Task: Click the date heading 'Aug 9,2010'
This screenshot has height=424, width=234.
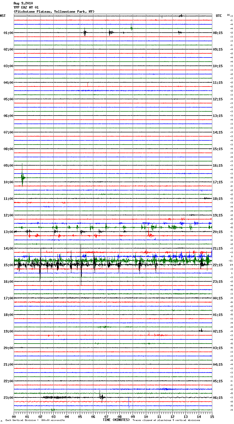Action: [x=23, y=3]
